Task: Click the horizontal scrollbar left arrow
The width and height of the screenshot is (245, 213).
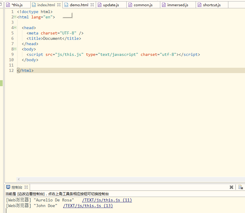Action: pos(19,179)
